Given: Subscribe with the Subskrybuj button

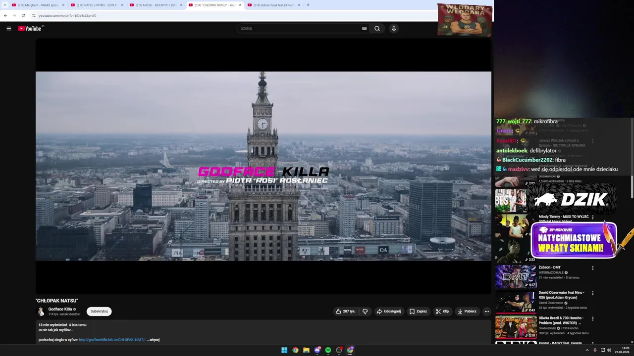Looking at the screenshot, I should pyautogui.click(x=99, y=311).
